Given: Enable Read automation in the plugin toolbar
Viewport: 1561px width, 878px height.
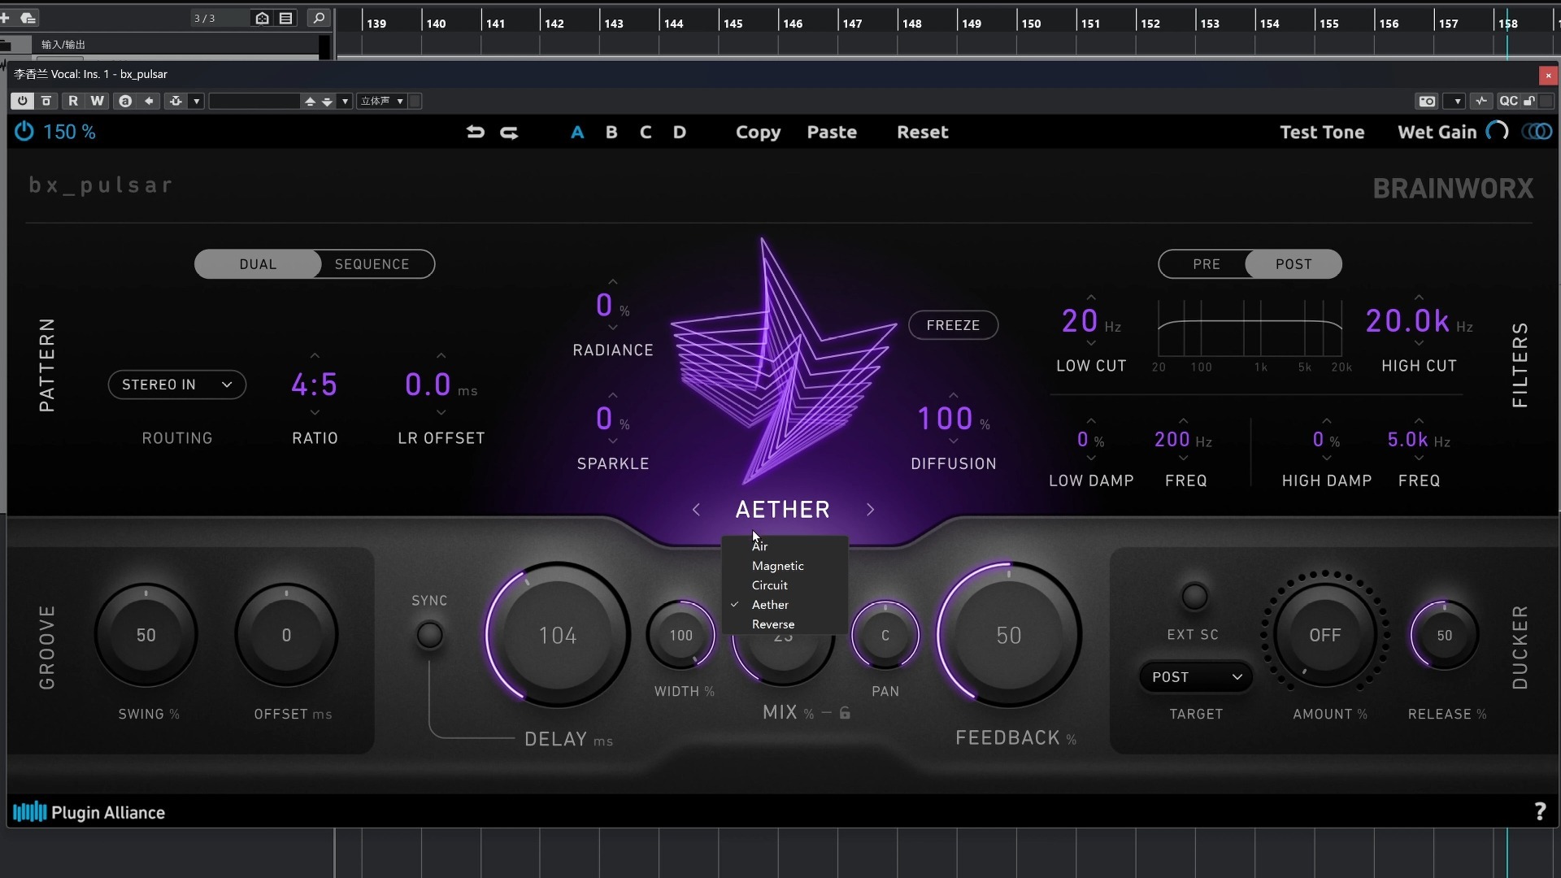Looking at the screenshot, I should coord(74,101).
